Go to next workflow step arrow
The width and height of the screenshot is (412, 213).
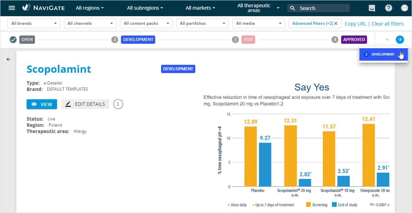(x=400, y=40)
